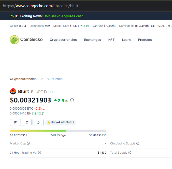
Task: Click the $0.00321903 price value
Action: [31, 100]
